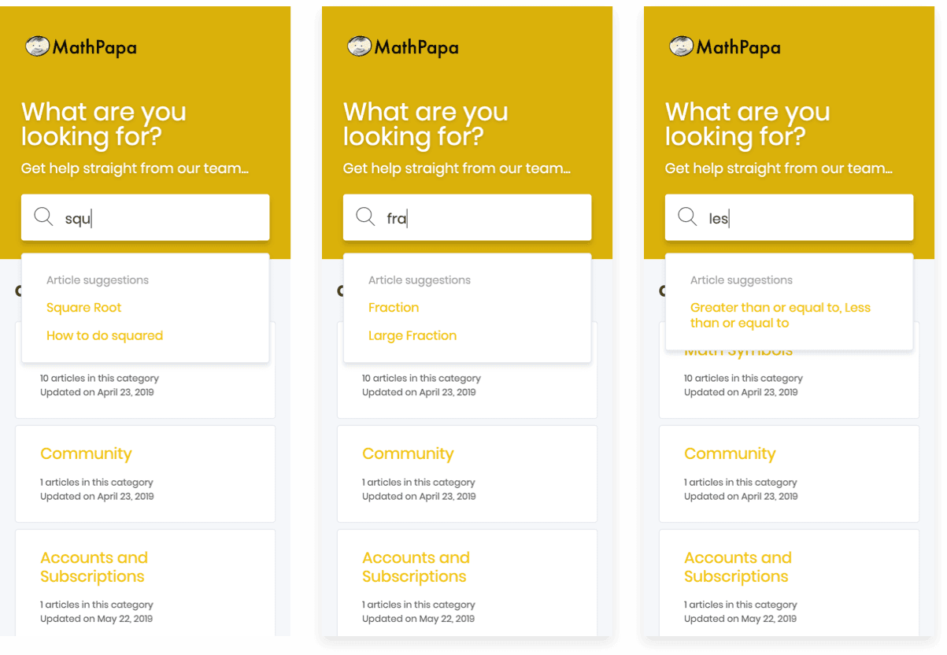Open the 'Large Fraction' article suggestion
This screenshot has width=947, height=655.
click(412, 335)
